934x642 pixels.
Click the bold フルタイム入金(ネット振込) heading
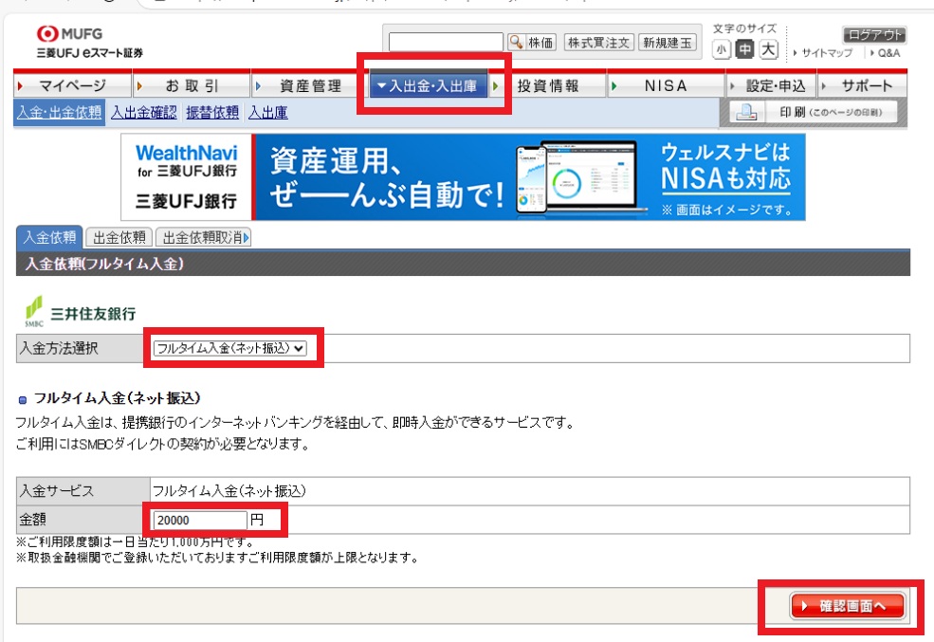pyautogui.click(x=118, y=398)
